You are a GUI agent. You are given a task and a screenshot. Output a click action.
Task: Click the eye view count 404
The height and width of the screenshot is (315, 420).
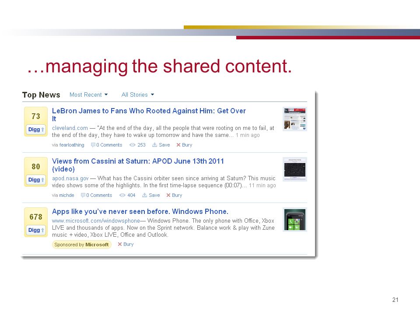pyautogui.click(x=127, y=195)
